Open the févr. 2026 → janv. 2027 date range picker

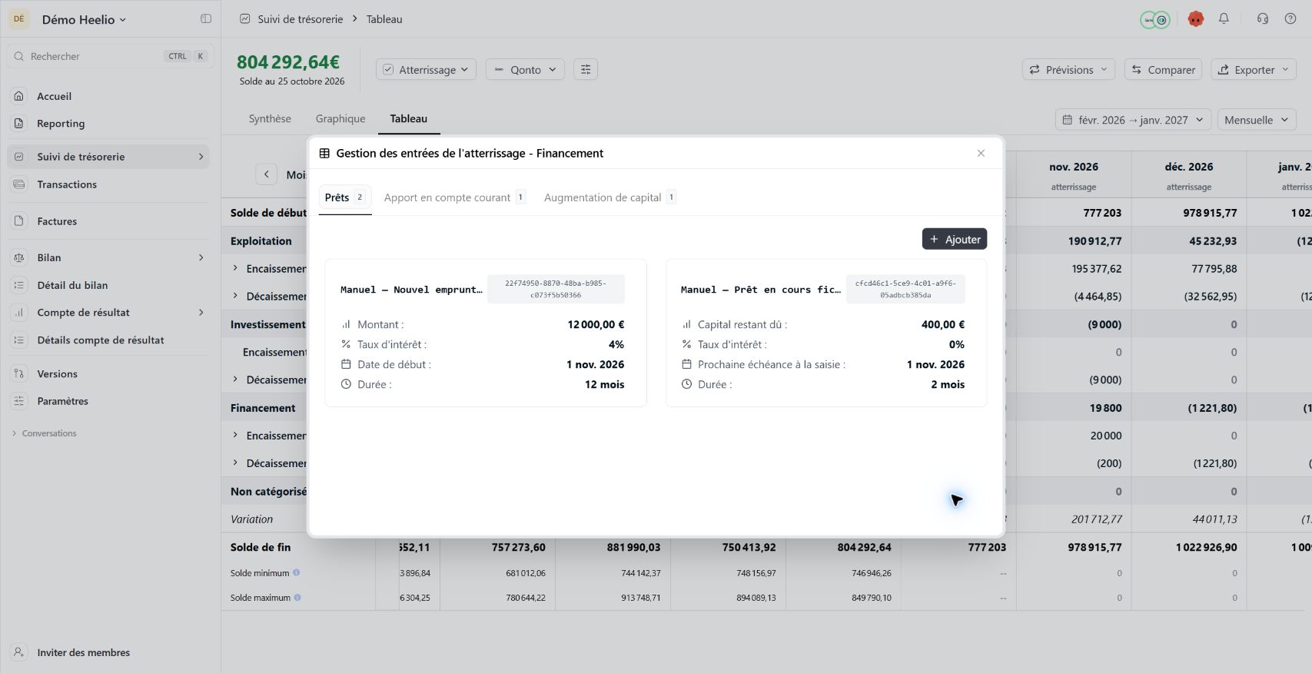point(1133,120)
